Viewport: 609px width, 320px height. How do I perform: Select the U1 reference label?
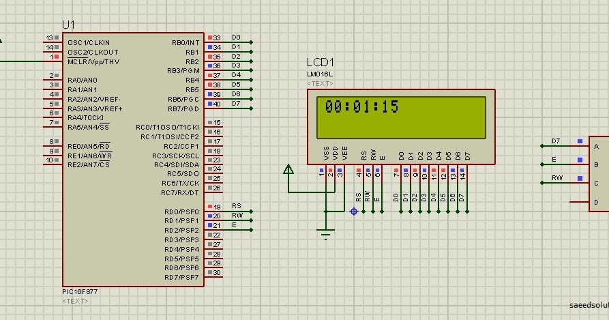(x=68, y=25)
